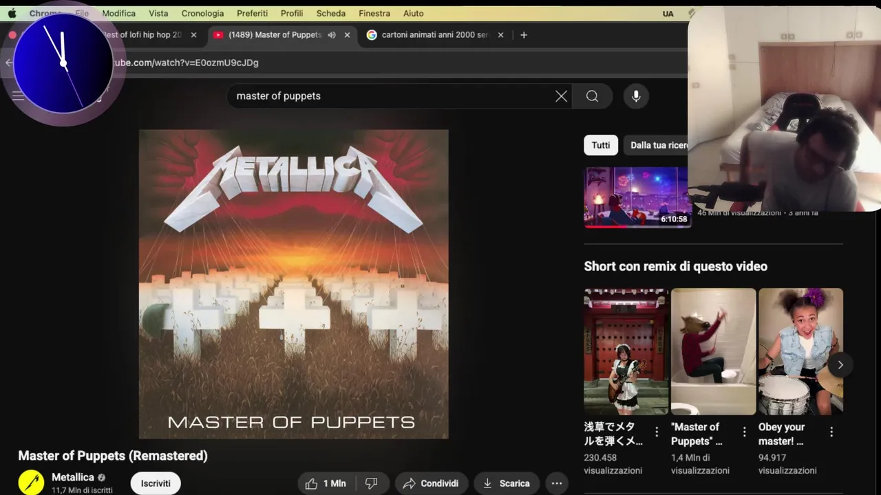881x495 pixels.
Task: Click the Short con remix heading
Action: [676, 266]
